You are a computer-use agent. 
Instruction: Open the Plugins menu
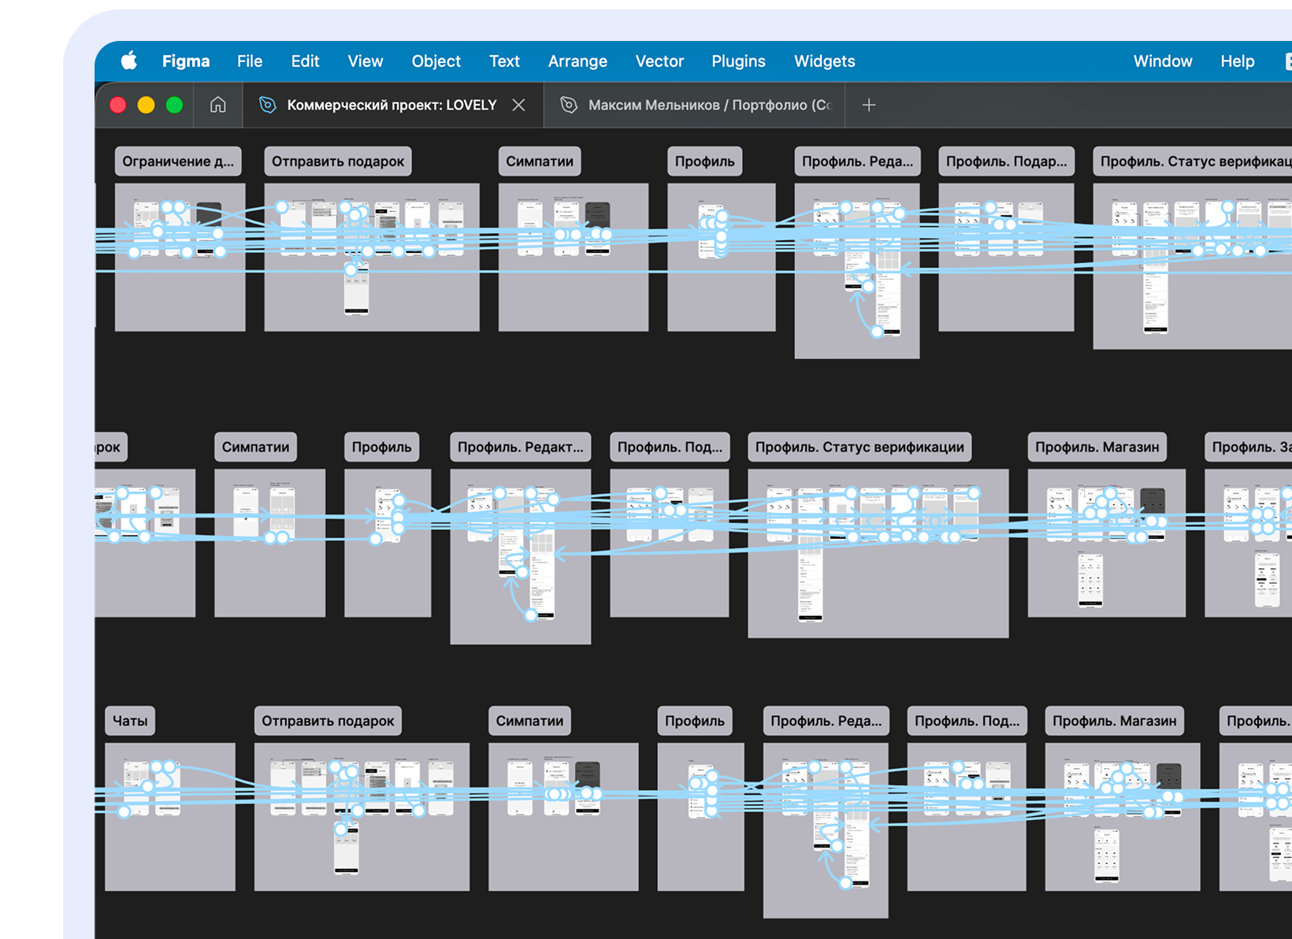pyautogui.click(x=737, y=61)
